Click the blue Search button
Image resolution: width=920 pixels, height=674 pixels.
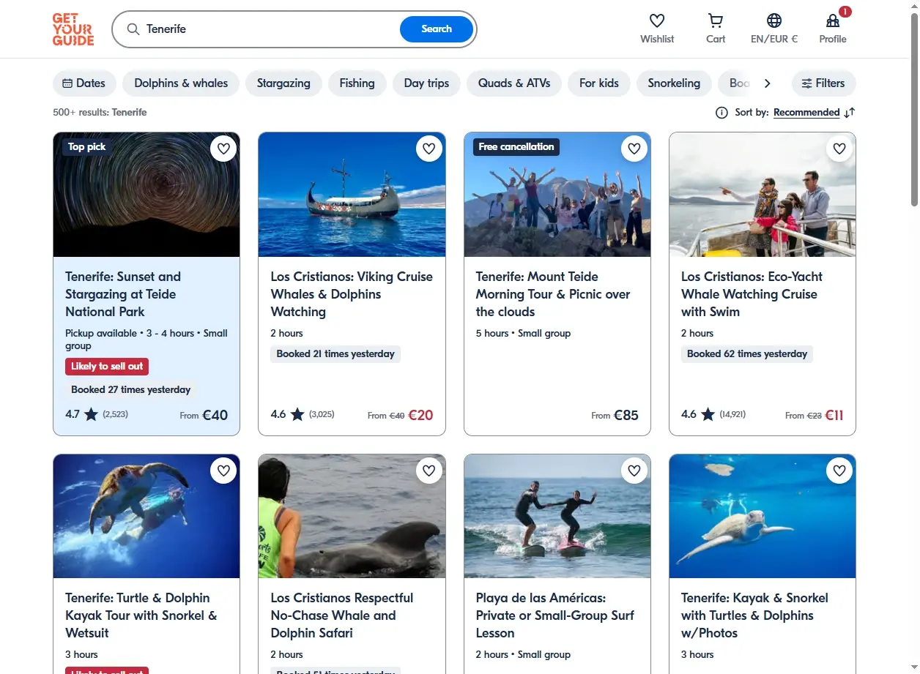437,29
